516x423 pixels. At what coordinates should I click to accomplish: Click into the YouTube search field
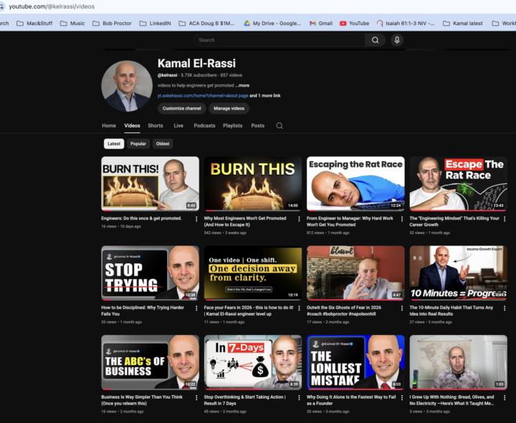[279, 40]
